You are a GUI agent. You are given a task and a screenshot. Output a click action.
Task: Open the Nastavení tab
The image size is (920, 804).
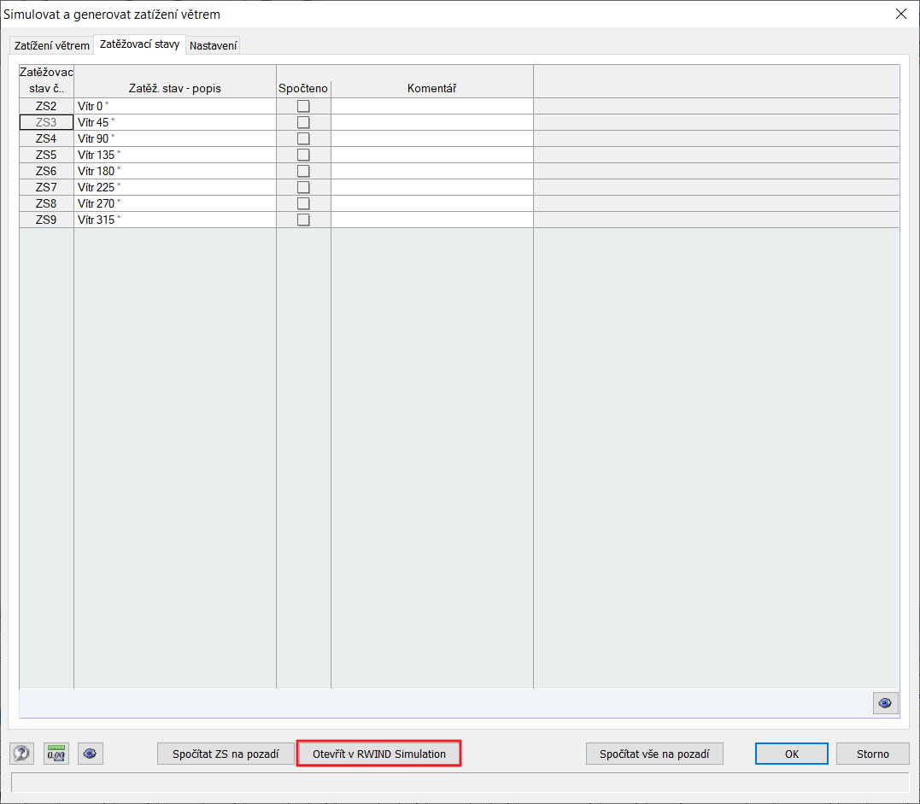pos(213,44)
